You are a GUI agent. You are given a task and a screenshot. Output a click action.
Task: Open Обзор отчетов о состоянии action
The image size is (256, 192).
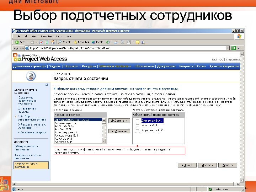(26, 148)
